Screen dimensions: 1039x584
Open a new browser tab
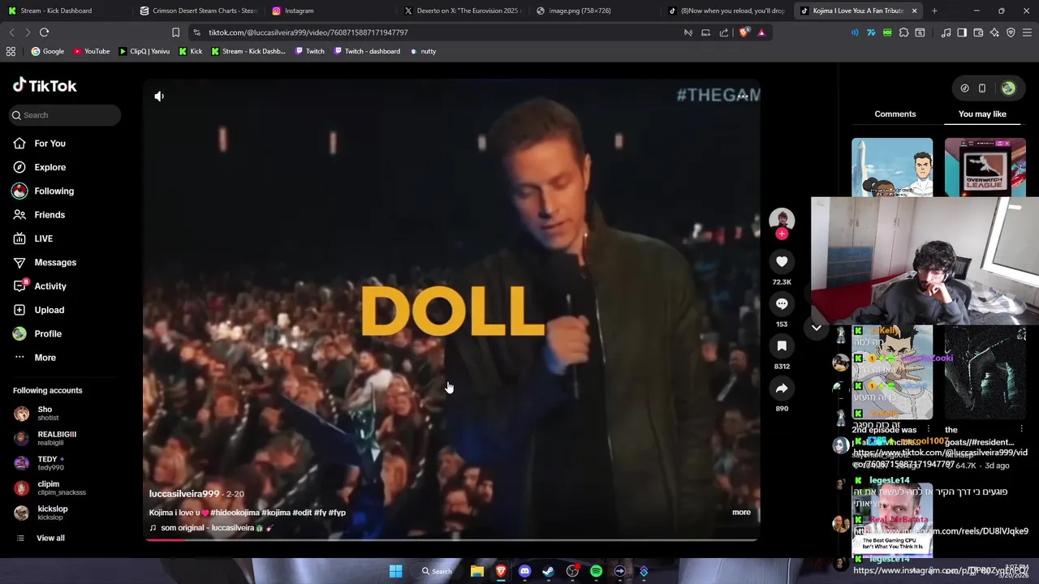[x=934, y=11]
